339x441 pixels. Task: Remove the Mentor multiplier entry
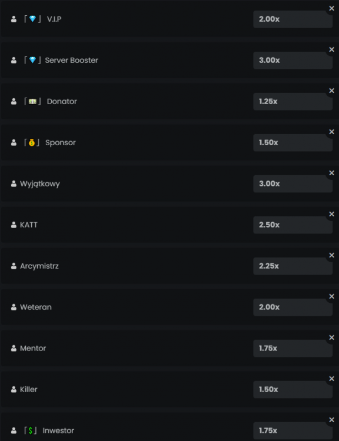click(331, 338)
